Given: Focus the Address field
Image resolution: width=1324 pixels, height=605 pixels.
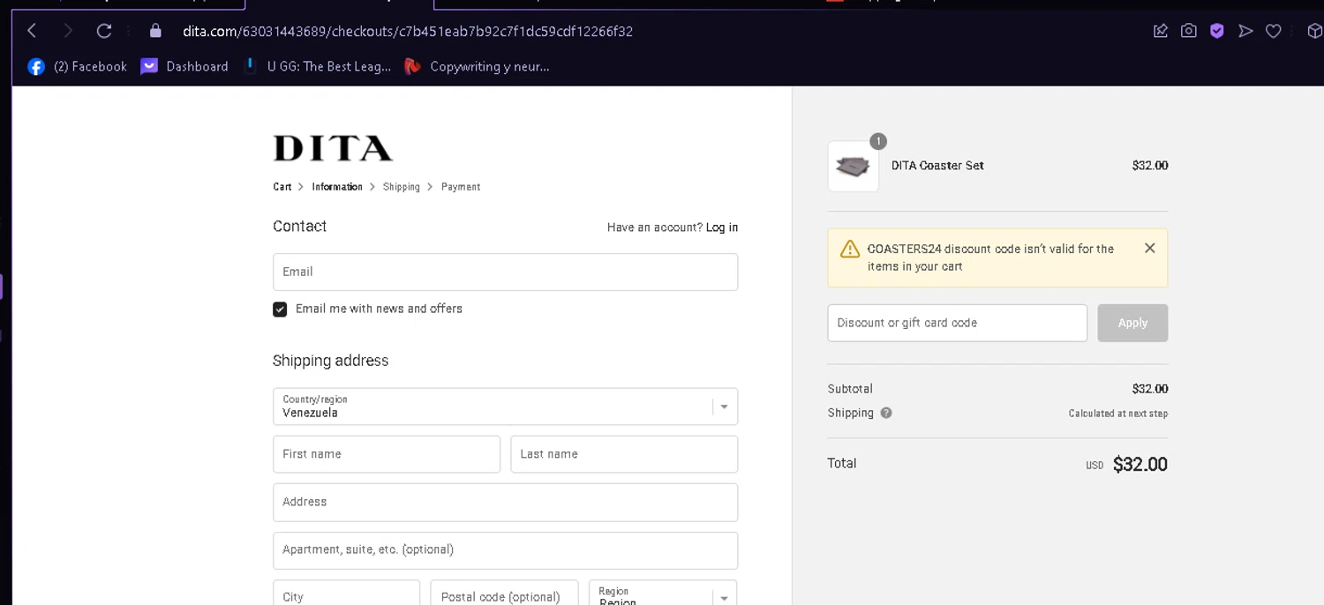Looking at the screenshot, I should [x=505, y=502].
